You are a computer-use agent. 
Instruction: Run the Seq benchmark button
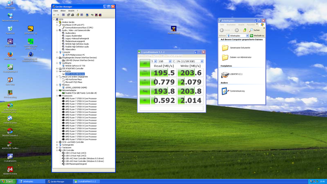[145, 91]
